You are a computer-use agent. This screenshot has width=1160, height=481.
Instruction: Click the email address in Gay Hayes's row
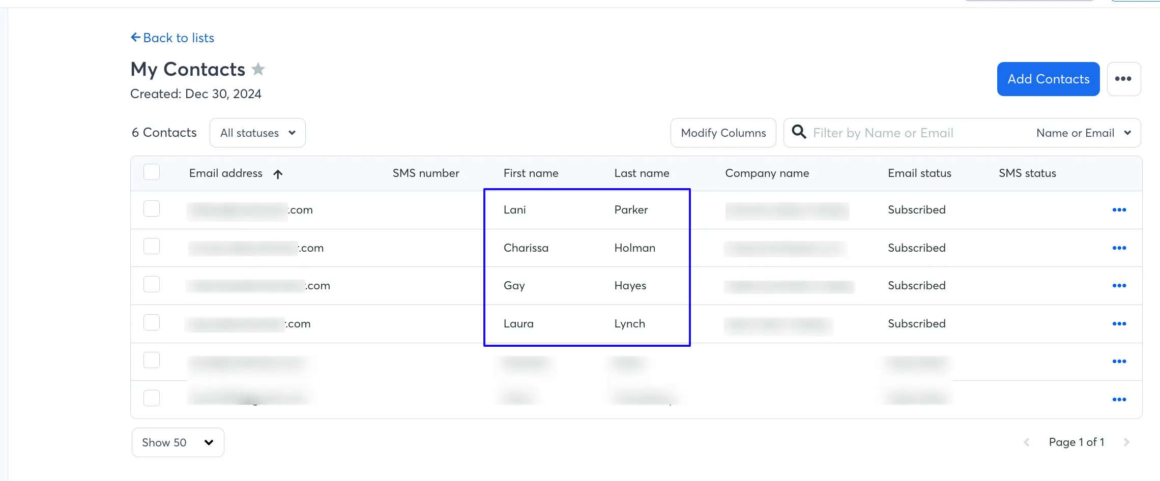(258, 286)
